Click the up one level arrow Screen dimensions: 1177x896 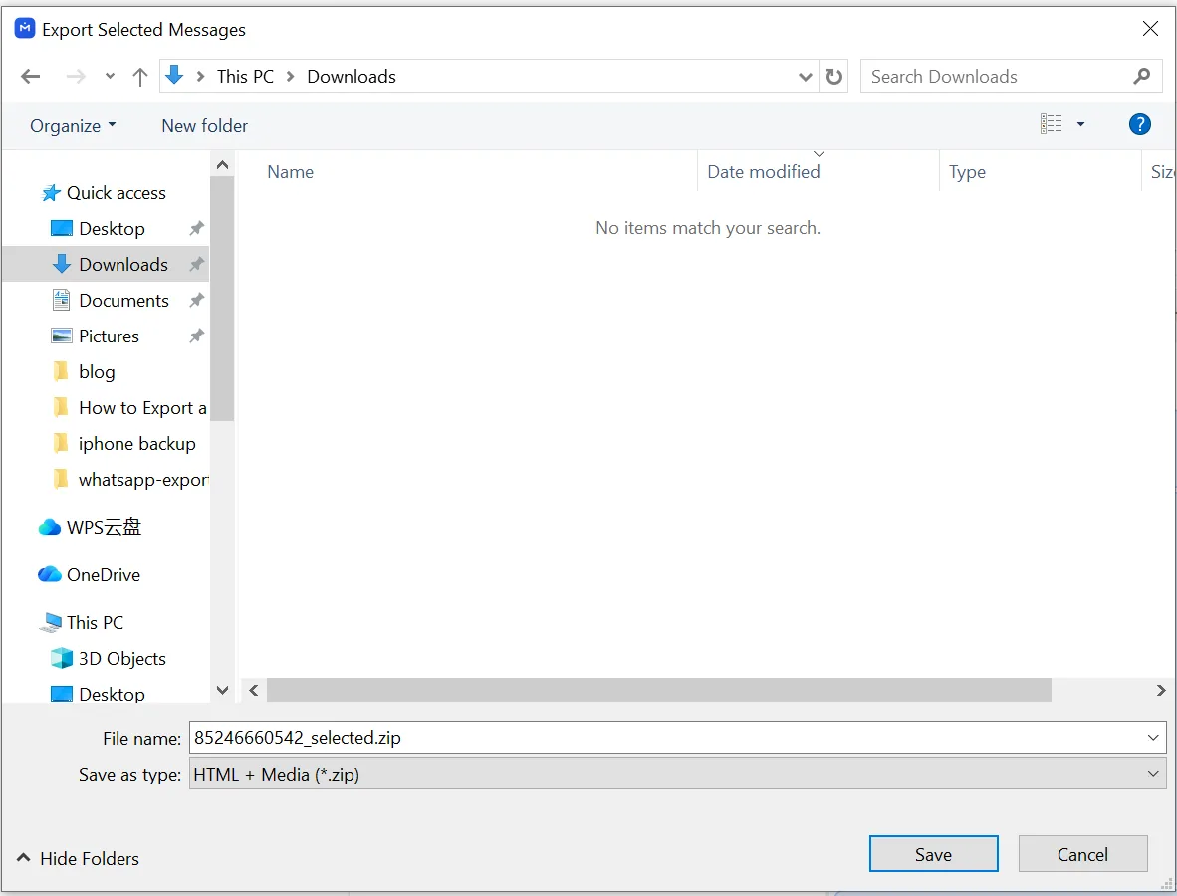[140, 77]
